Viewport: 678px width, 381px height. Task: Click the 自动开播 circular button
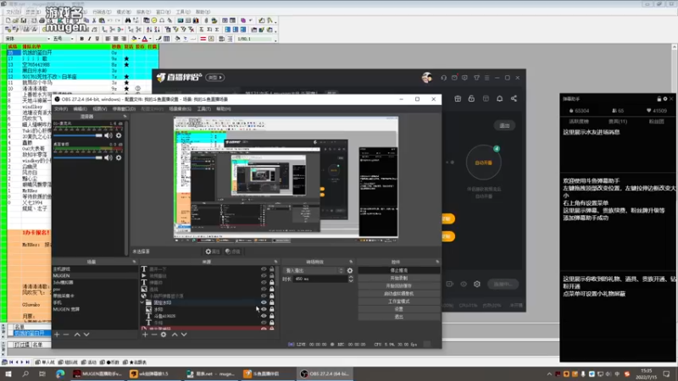483,163
